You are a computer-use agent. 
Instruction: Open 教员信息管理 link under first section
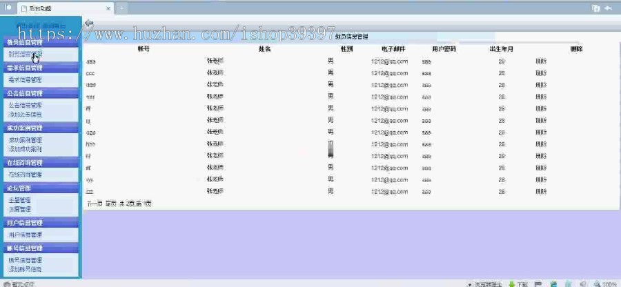click(26, 54)
